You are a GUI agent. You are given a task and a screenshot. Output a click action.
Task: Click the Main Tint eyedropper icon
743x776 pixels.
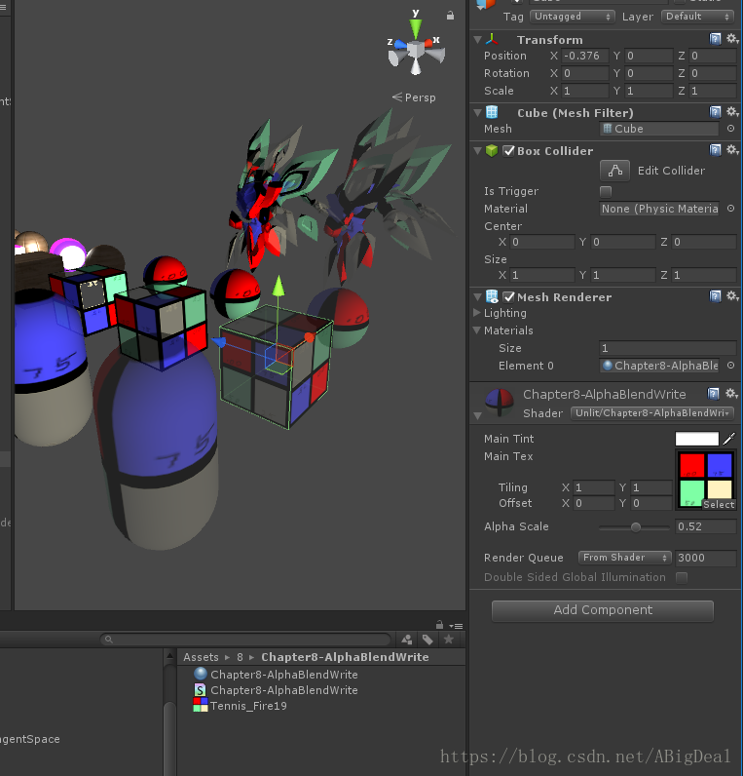click(x=729, y=439)
